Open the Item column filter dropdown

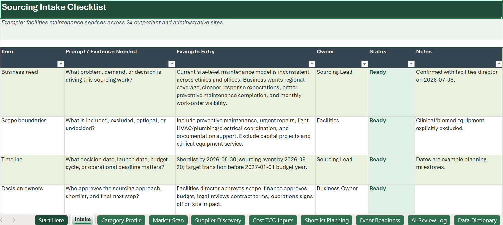(x=61, y=64)
